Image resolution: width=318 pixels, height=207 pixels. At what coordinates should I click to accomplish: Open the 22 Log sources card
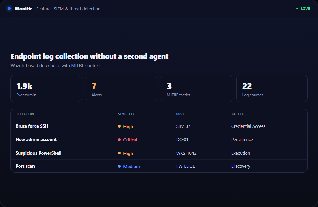coord(272,89)
